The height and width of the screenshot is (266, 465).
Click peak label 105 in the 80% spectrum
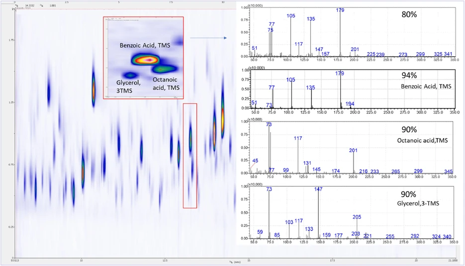click(291, 16)
